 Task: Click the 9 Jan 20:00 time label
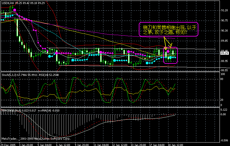click(82, 145)
